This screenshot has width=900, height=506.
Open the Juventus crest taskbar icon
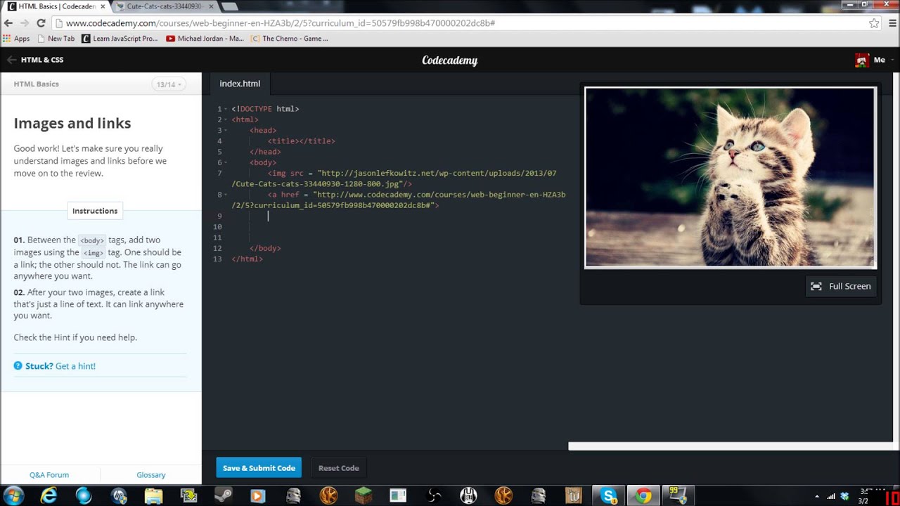[x=469, y=495]
